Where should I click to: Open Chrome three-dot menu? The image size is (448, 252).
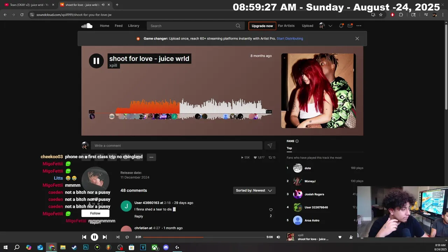coord(443,15)
